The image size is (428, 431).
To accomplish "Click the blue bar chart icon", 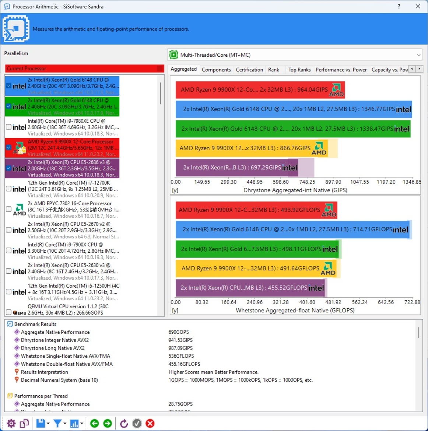I will pos(74,423).
